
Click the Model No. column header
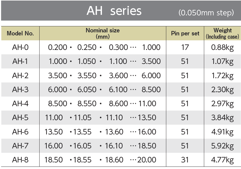(20, 33)
